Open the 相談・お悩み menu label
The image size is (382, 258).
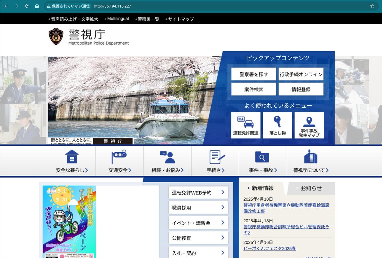167,170
